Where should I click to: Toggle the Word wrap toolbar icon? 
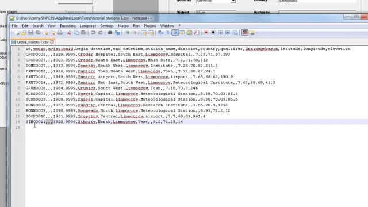click(161, 33)
